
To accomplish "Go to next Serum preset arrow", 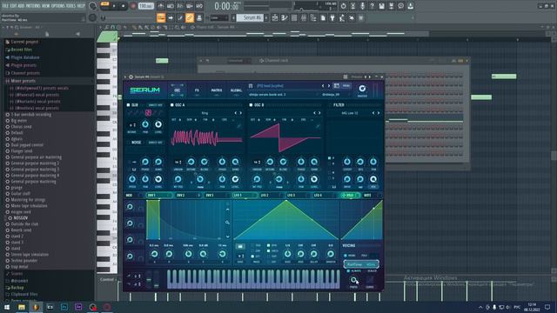I will (329, 86).
